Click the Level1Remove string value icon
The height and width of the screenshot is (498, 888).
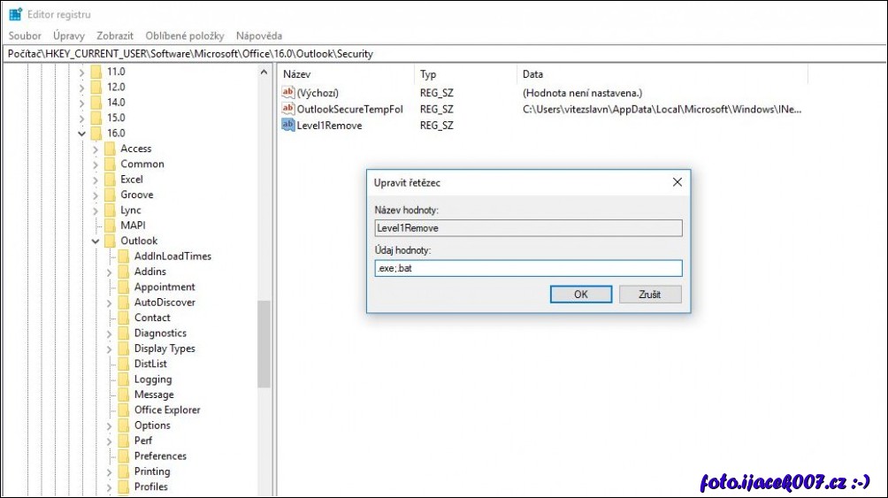coord(287,125)
